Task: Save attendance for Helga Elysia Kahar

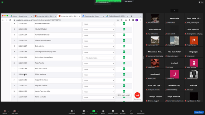Action: tap(124, 80)
